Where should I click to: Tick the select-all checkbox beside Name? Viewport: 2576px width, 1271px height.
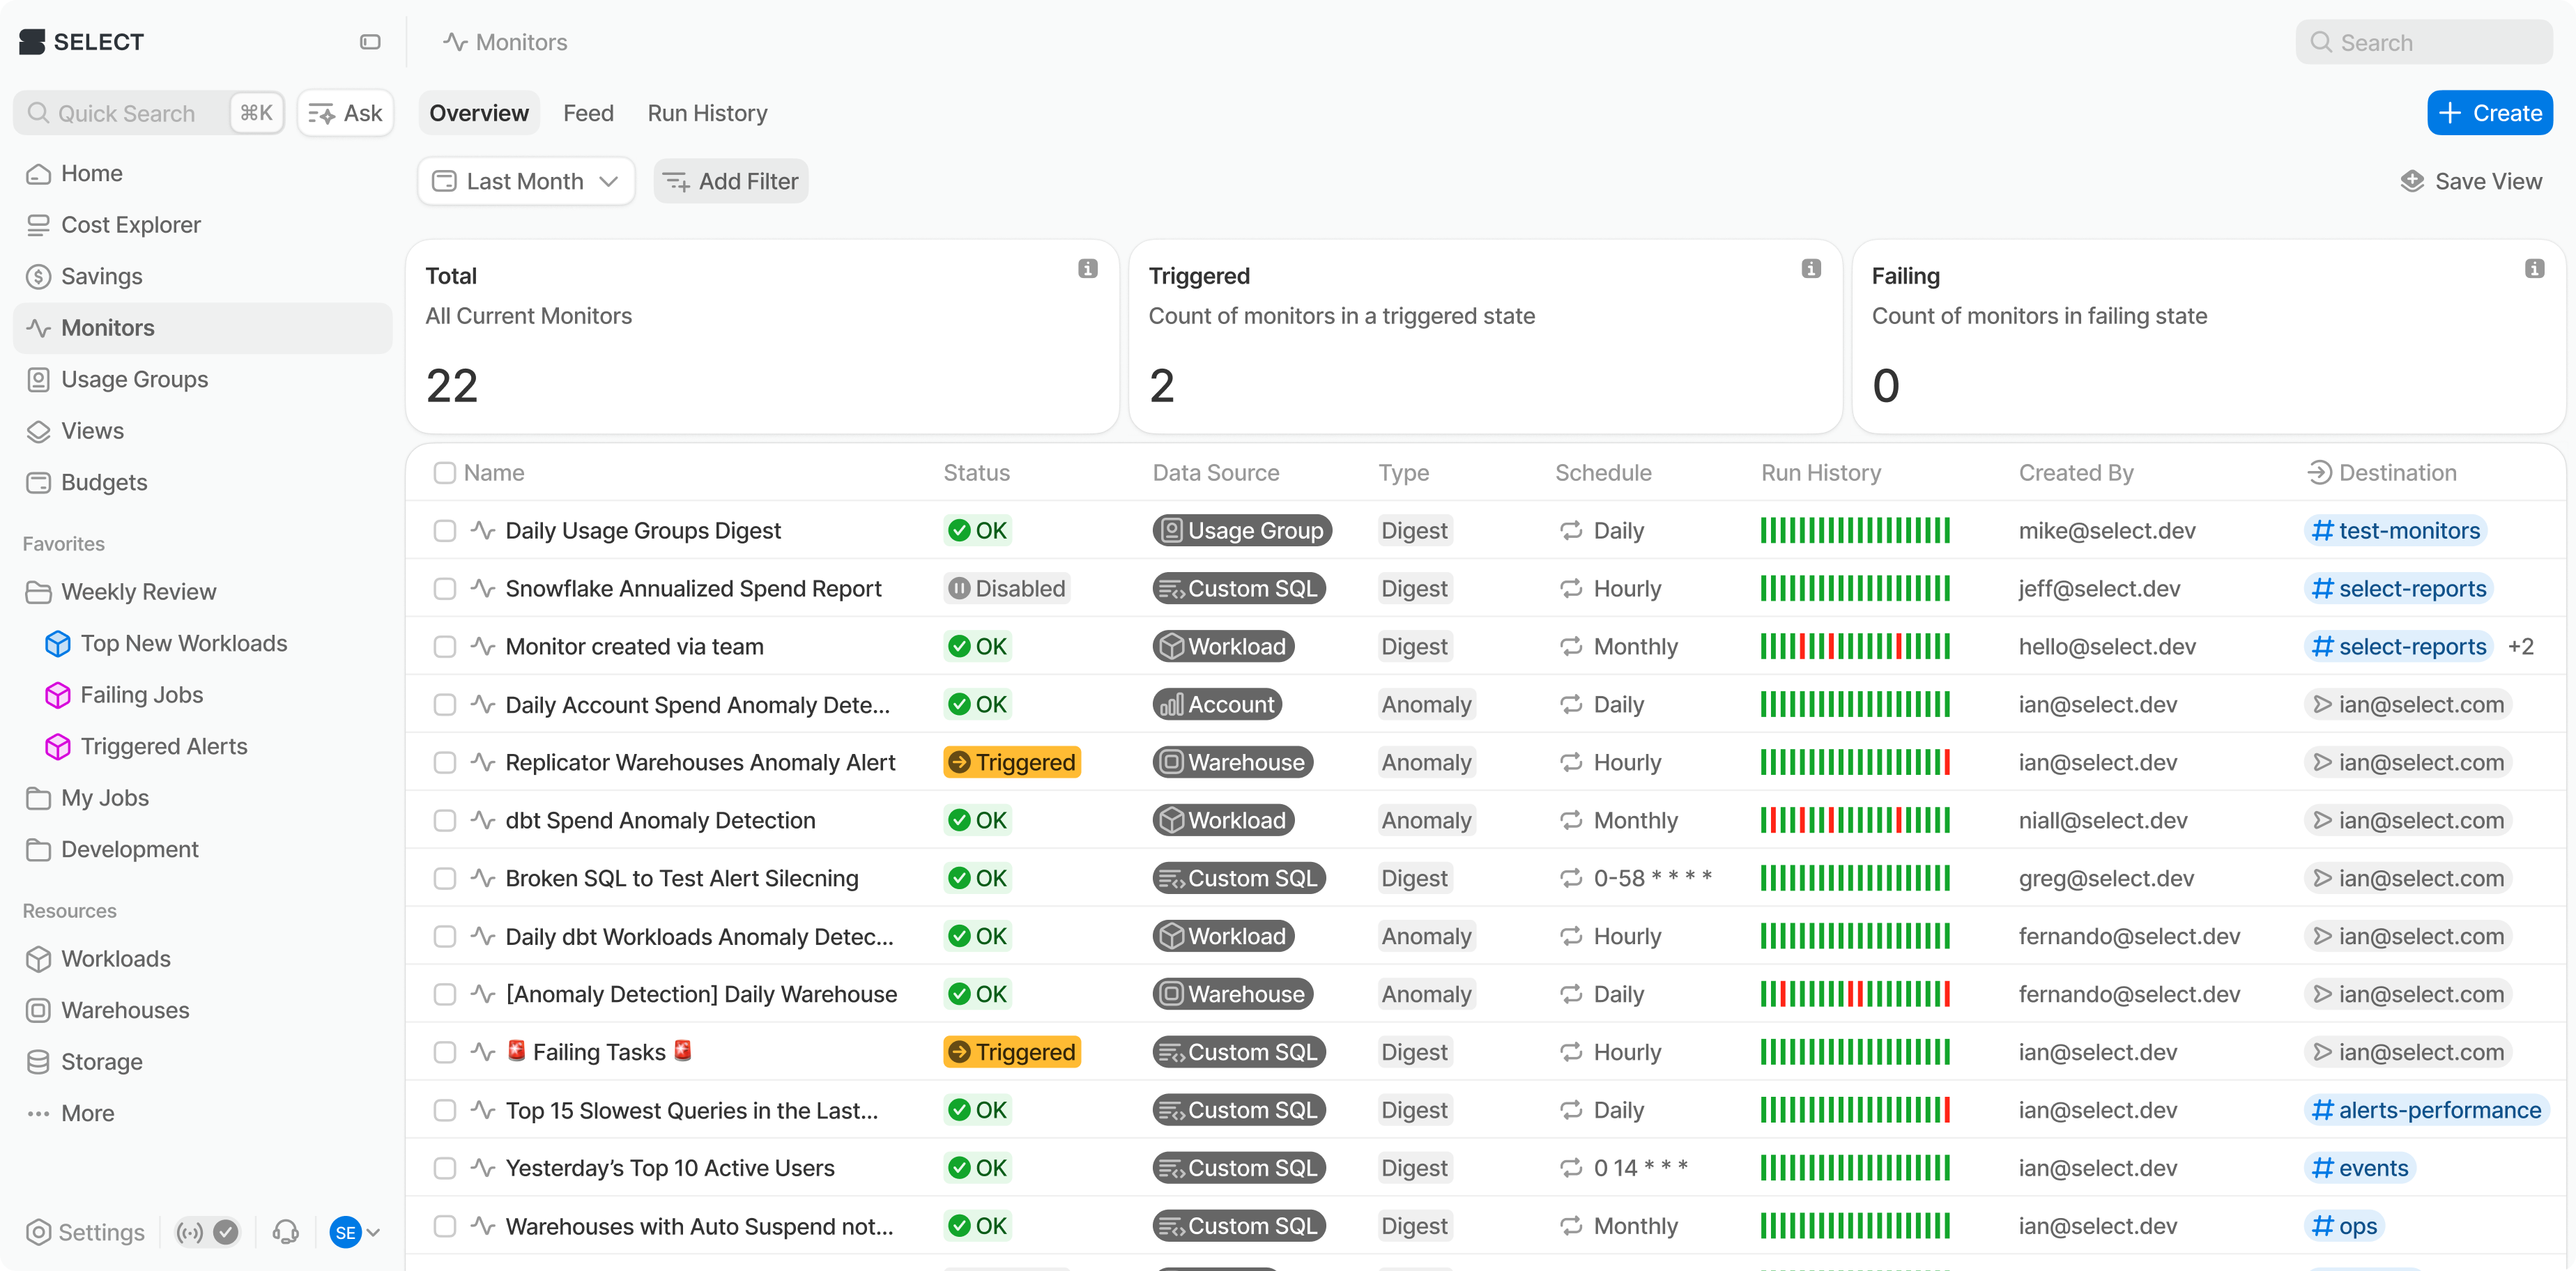click(445, 472)
